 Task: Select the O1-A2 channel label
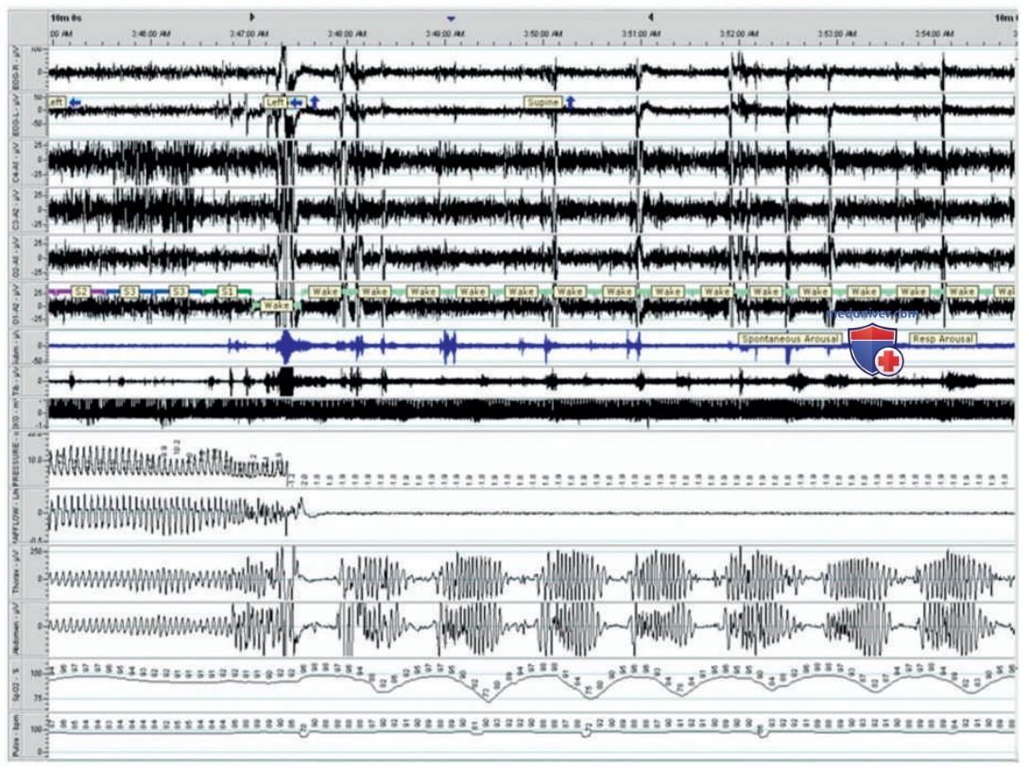tap(18, 304)
